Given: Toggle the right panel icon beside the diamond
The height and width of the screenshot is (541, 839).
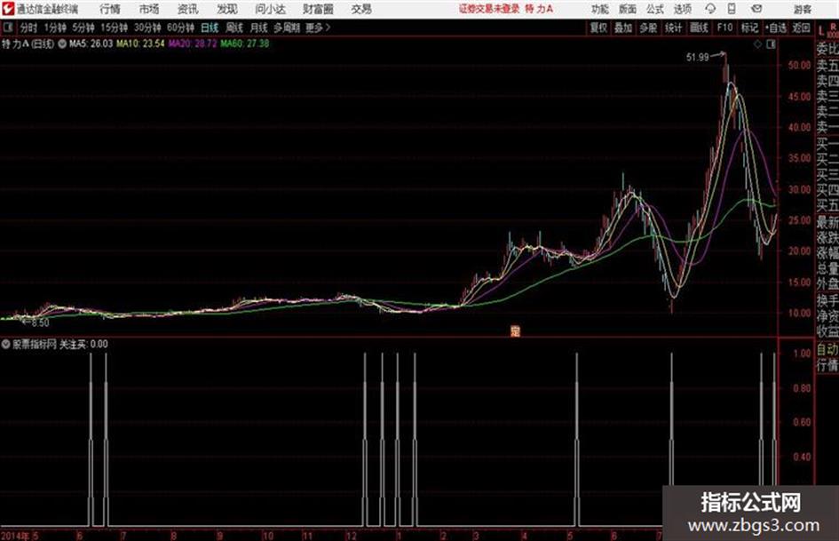Looking at the screenshot, I should point(771,44).
